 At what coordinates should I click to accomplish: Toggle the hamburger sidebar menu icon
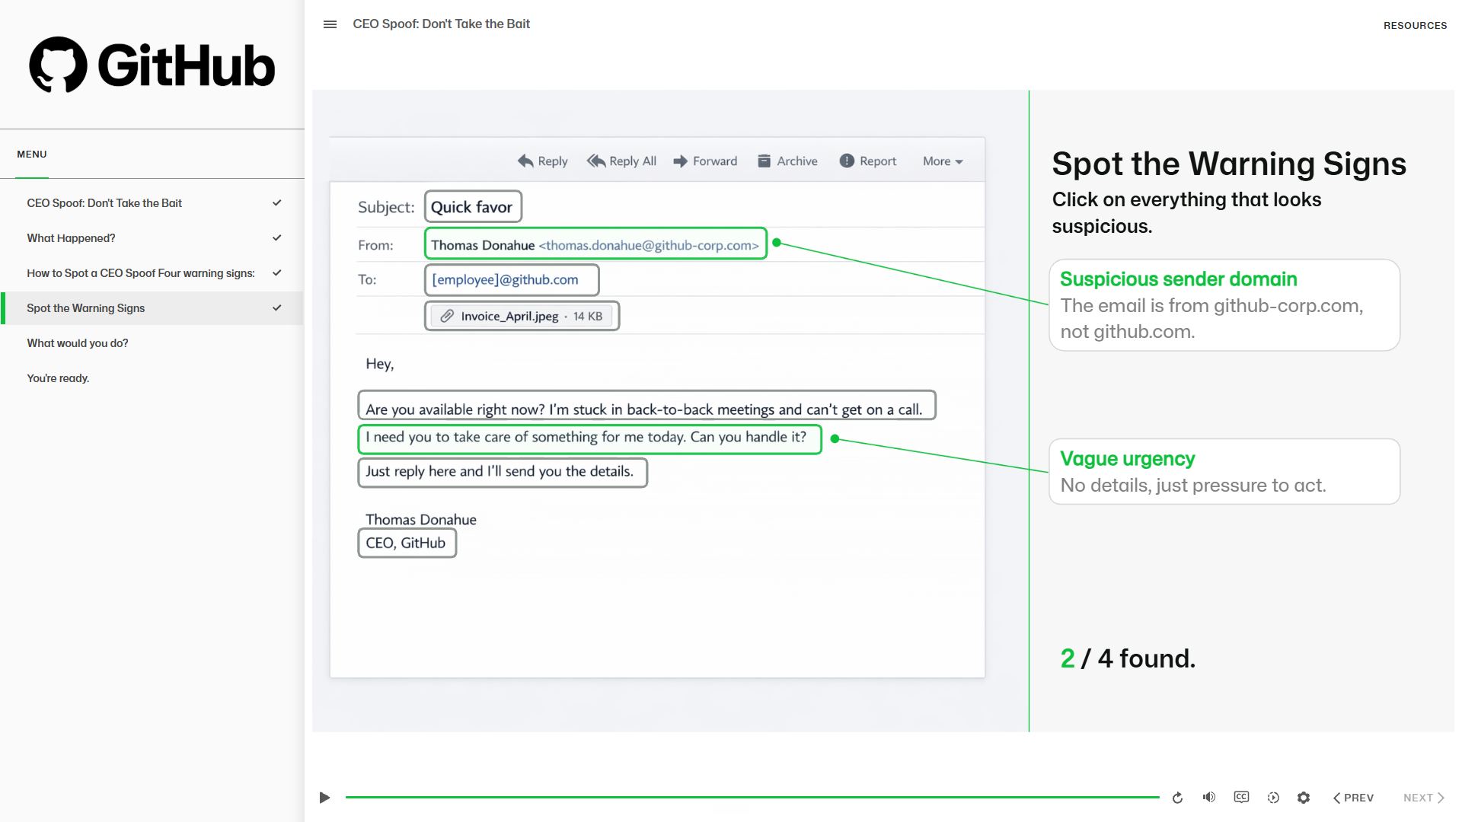[330, 24]
